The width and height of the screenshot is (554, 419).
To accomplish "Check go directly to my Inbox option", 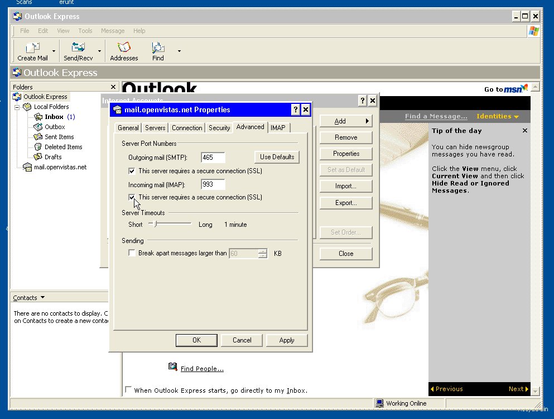I will [x=128, y=389].
